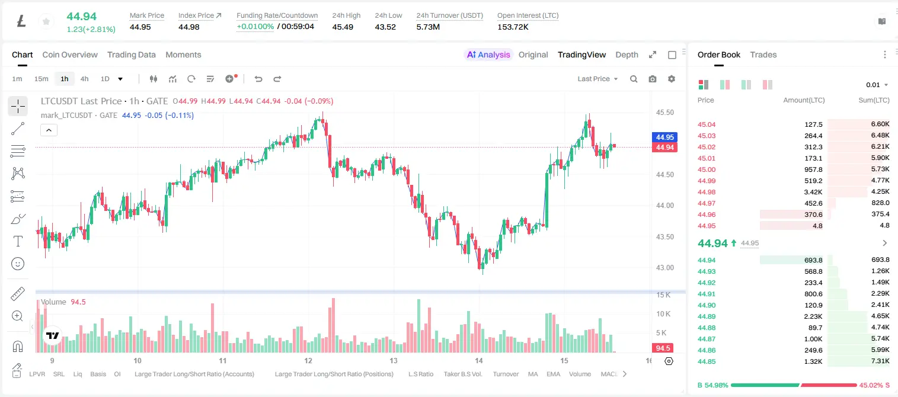Toggle the AI Analysis mode

click(488, 55)
